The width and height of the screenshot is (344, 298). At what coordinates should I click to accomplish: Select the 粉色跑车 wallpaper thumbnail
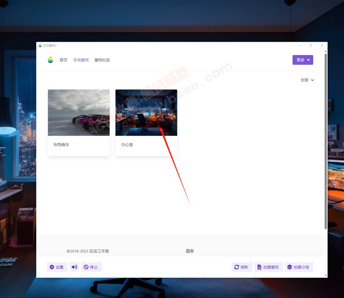click(79, 112)
